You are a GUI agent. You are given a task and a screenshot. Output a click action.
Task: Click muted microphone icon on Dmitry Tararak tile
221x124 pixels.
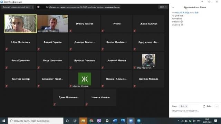(x=70, y=31)
